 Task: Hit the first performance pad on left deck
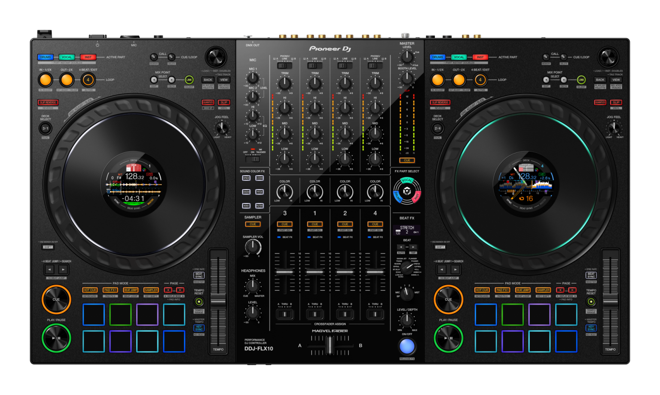(x=94, y=315)
